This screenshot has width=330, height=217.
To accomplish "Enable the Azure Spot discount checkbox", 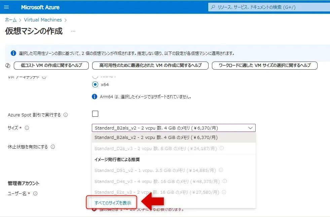I will click(x=95, y=114).
